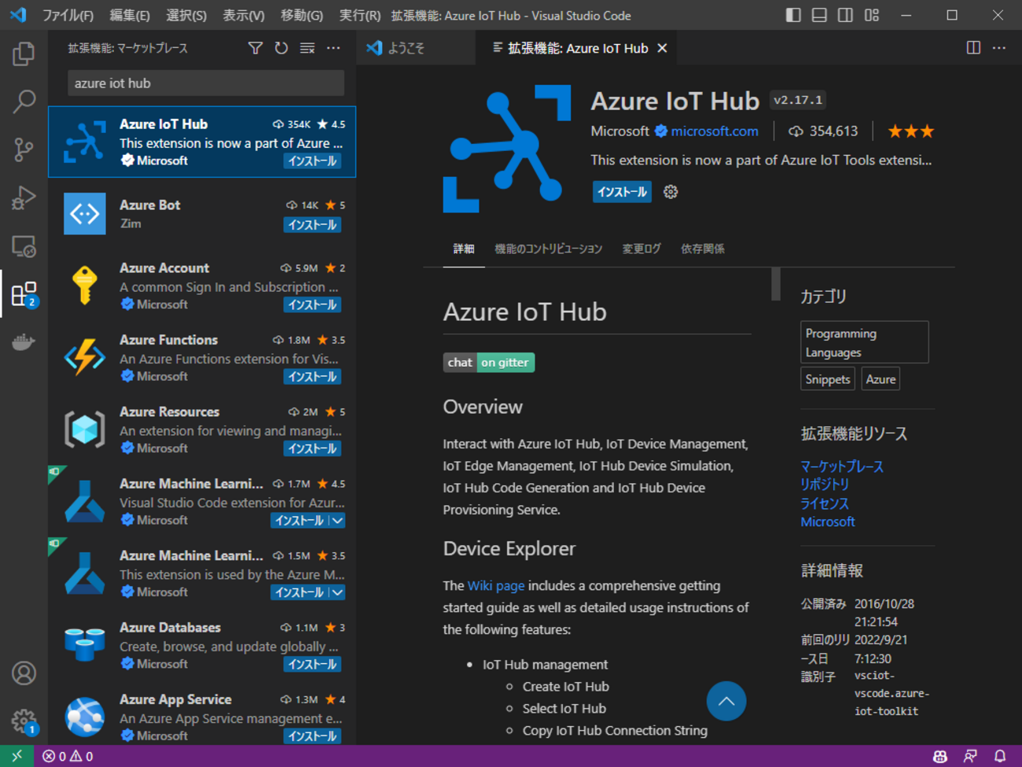1022x767 pixels.
Task: Open the gear menu beside install button
Action: 671,192
